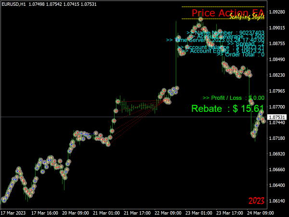Viewport: 289px width, 217px height.
Task: Click the '17 Mar 16:00' time axis label
Action: pos(45,213)
